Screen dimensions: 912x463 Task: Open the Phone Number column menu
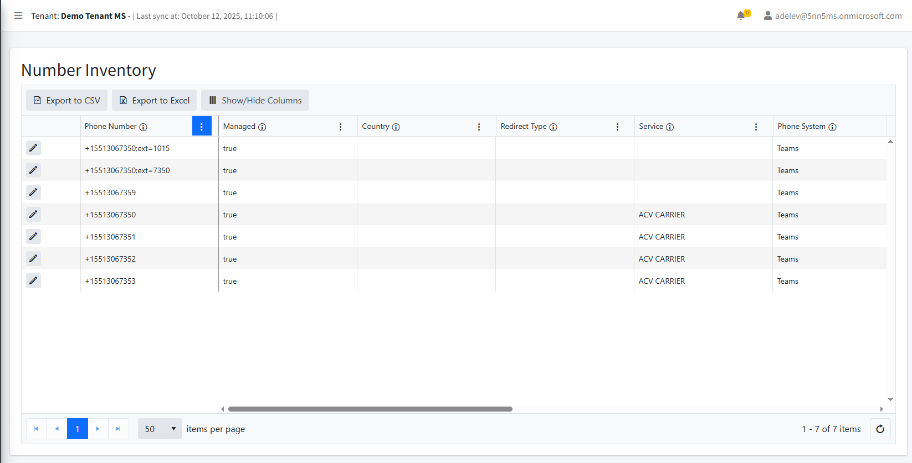[202, 127]
